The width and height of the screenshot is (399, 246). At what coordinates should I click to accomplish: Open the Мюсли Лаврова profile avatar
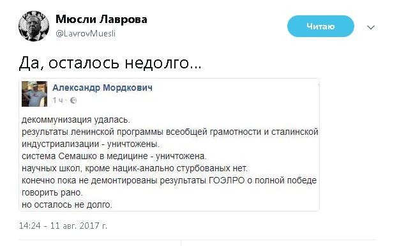point(34,26)
